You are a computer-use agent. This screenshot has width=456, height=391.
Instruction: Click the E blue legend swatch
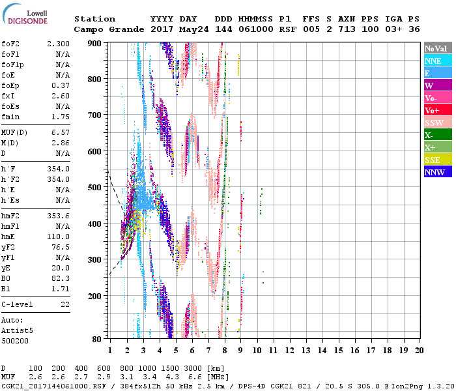pos(438,73)
